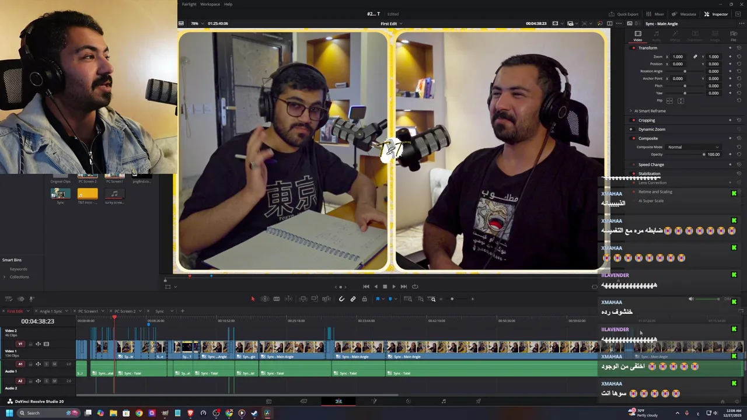Click the Zoom X value field

coord(678,57)
